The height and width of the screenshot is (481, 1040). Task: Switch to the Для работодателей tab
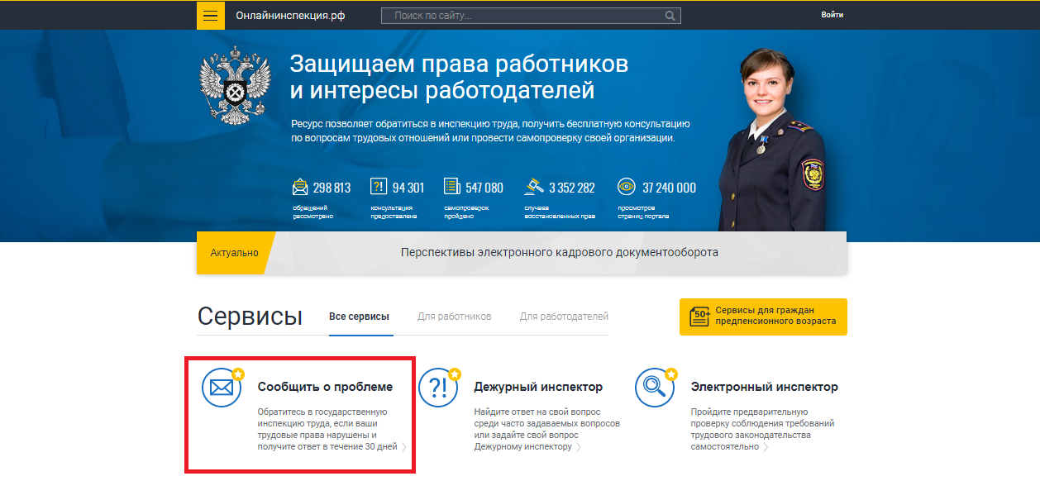tap(564, 317)
